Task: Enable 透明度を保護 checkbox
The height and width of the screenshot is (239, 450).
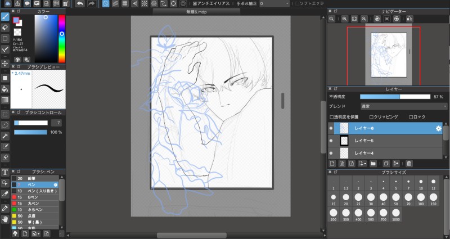Action: [x=331, y=117]
